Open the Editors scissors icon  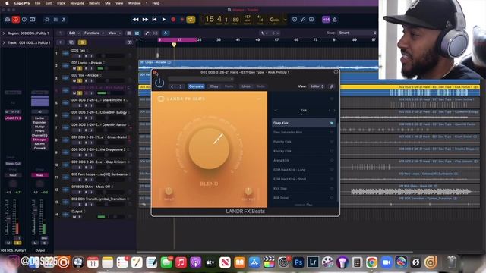pos(64,20)
